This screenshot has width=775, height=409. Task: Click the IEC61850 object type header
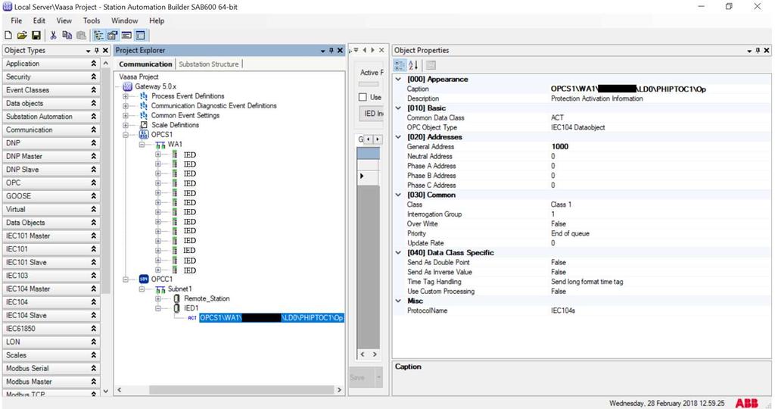click(x=51, y=329)
